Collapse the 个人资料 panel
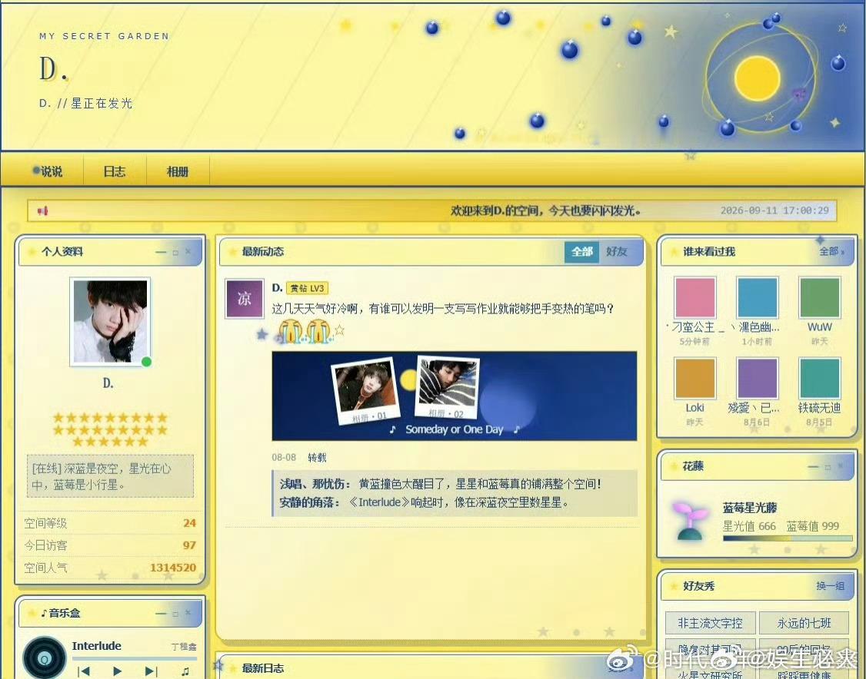Screen dimensions: 866x679 coord(161,252)
